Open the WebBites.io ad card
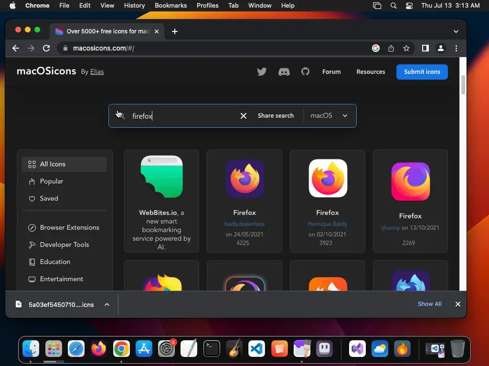Viewport: 489px width, 366px height. 161,201
